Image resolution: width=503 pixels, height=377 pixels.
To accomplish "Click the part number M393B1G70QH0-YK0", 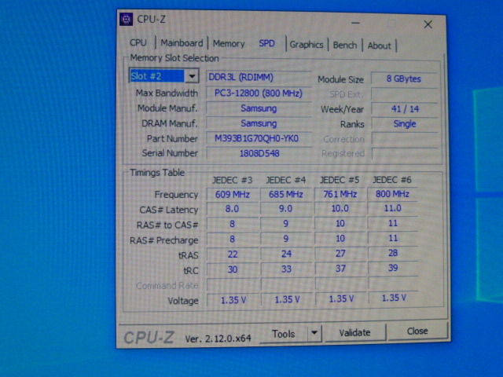I will pos(259,138).
